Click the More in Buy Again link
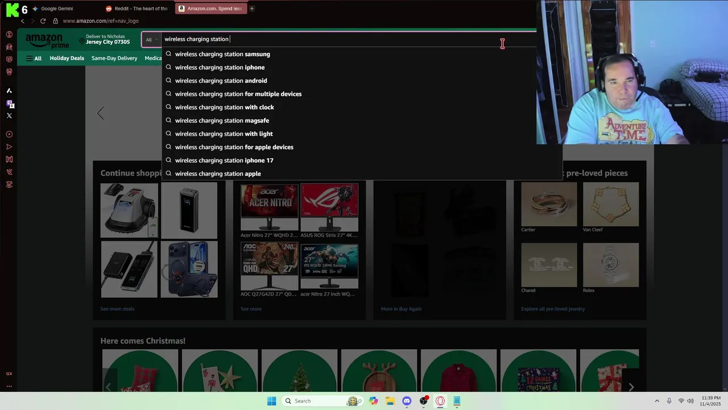 point(401,309)
